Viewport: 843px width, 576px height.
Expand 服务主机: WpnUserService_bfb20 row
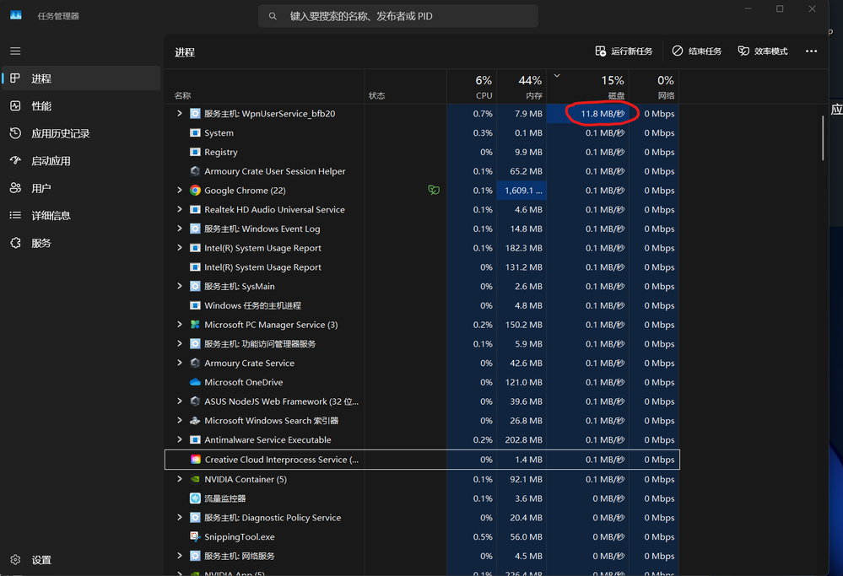coord(180,113)
